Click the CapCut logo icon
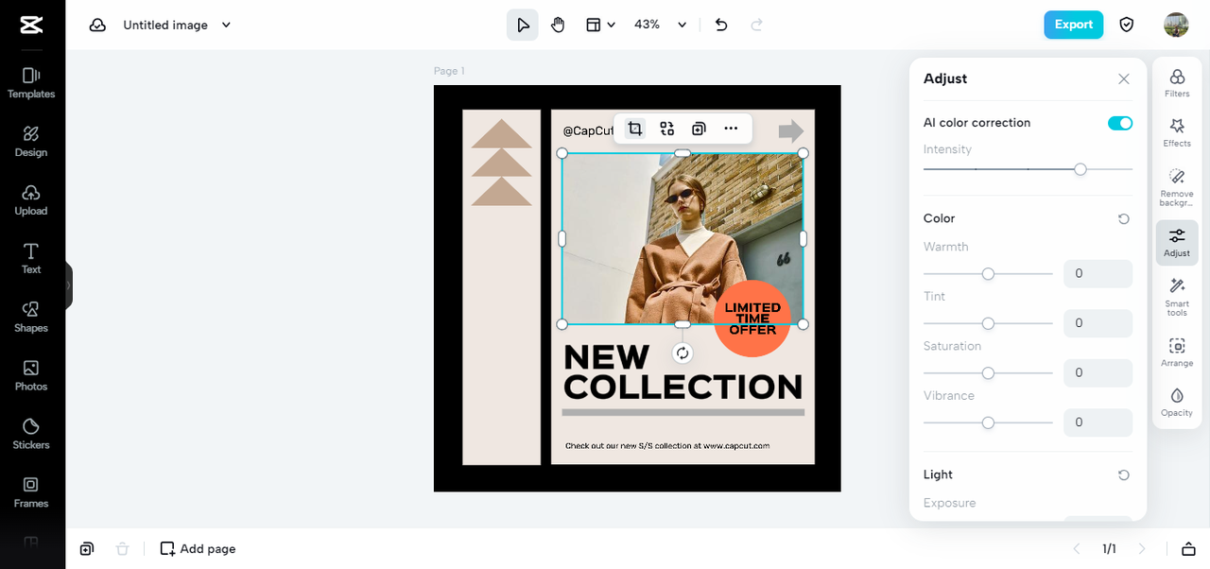 [x=31, y=25]
